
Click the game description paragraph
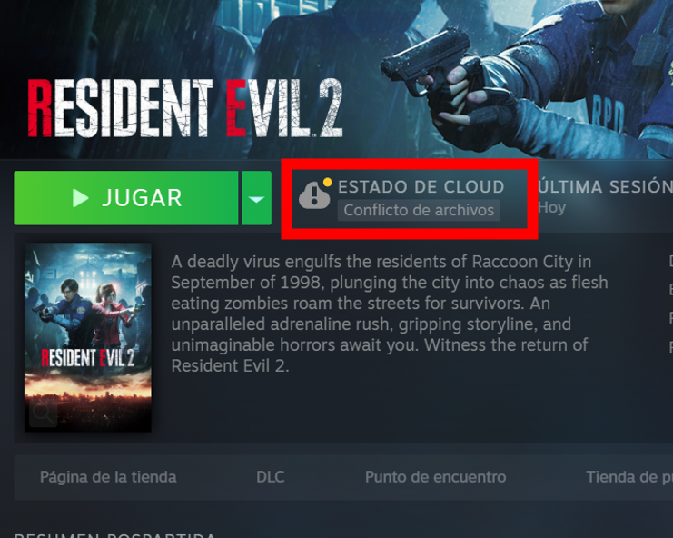390,314
